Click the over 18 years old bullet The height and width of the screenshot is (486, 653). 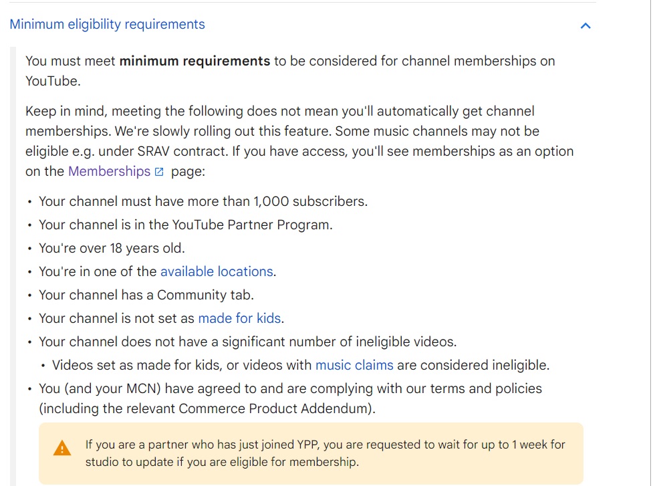[x=112, y=248]
